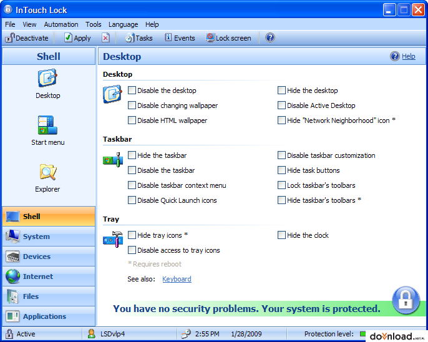Click the Tray section hammer icon
The width and height of the screenshot is (428, 342).
113,240
